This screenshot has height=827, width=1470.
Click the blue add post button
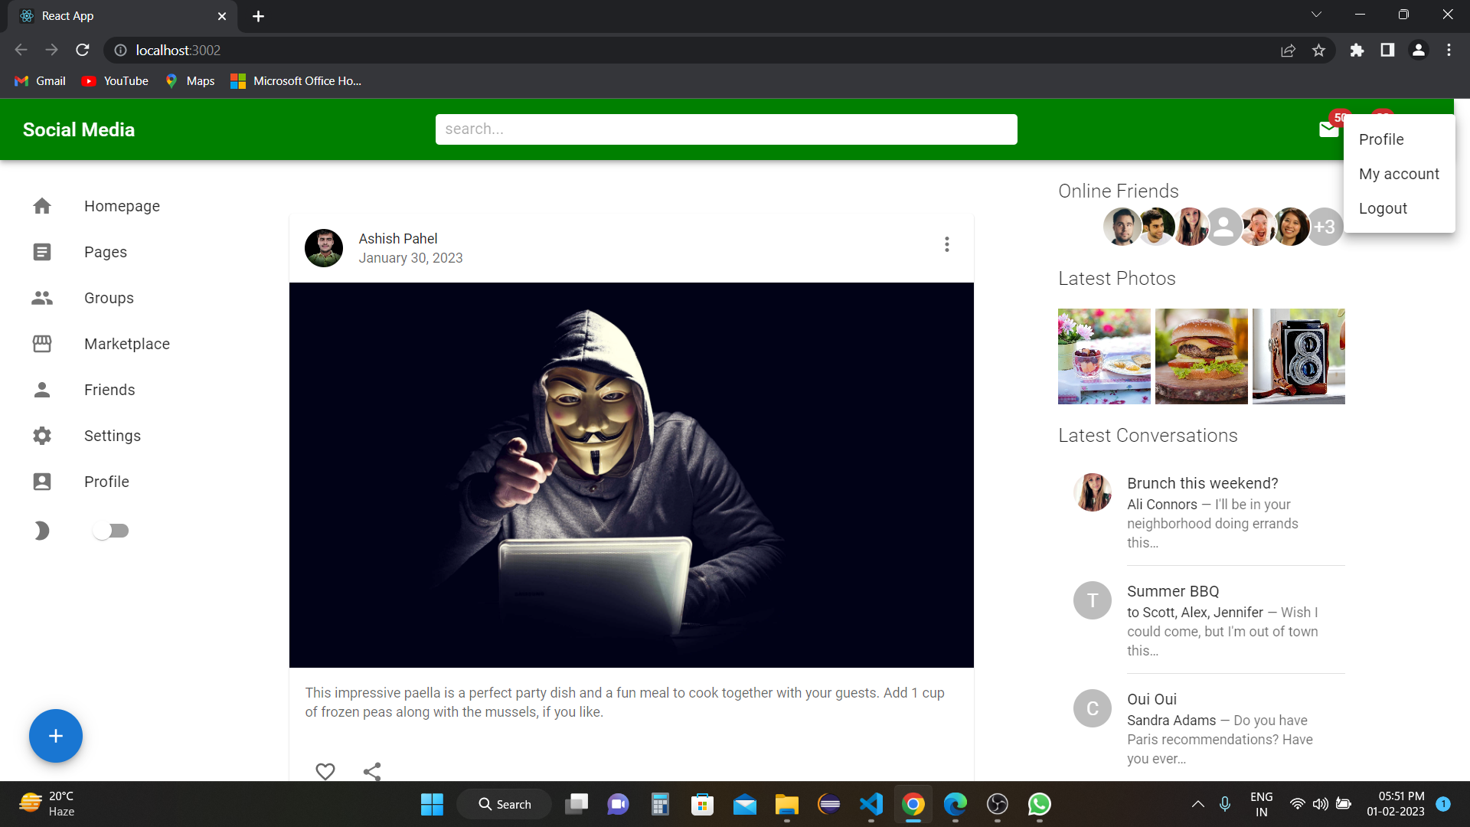tap(56, 736)
